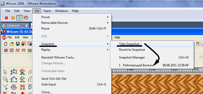Click Wilcom's Save floppy disk icon
Image resolution: width=203 pixels, height=94 pixels.
[x=18, y=44]
